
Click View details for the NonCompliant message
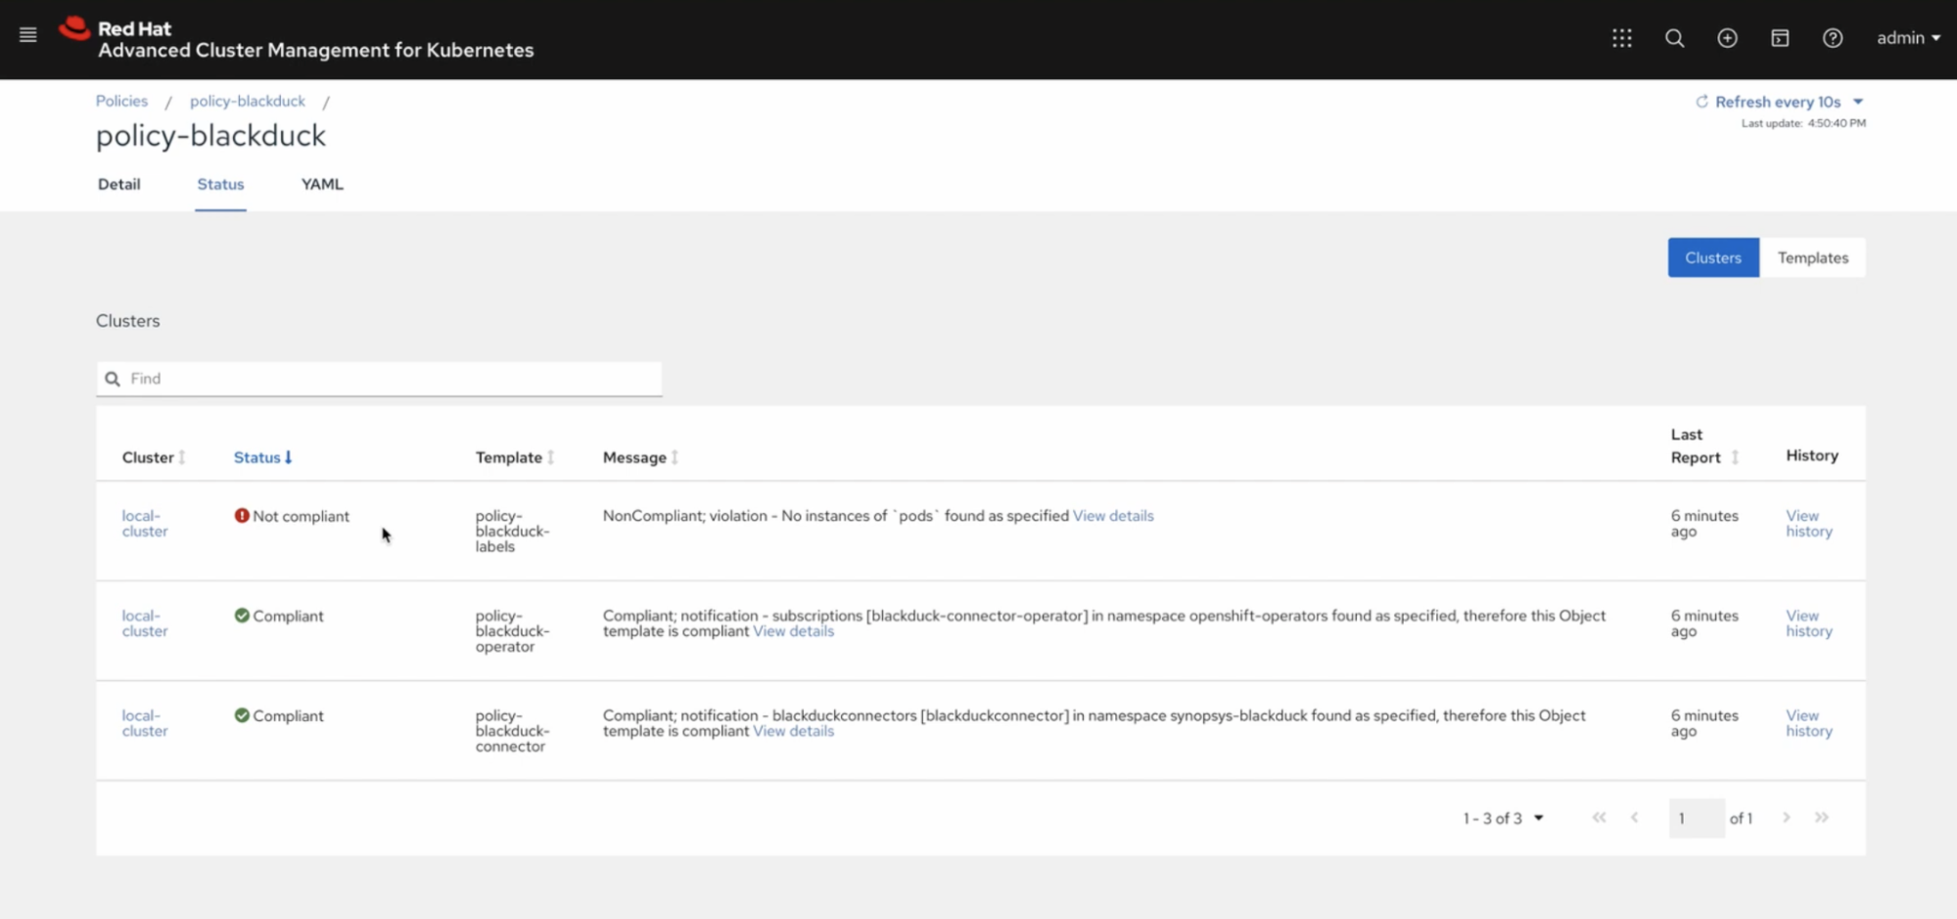tap(1113, 516)
